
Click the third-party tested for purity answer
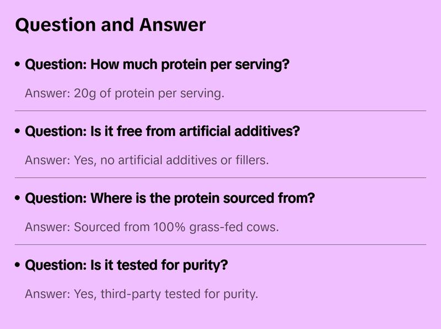[141, 294]
